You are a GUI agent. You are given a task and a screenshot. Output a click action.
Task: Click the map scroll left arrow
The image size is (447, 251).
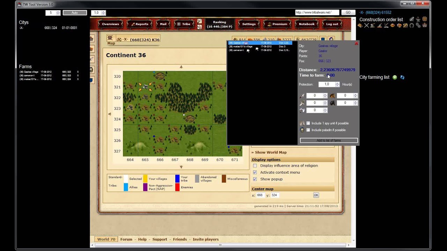110,114
